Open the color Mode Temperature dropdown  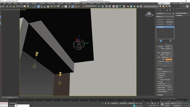click(x=167, y=57)
